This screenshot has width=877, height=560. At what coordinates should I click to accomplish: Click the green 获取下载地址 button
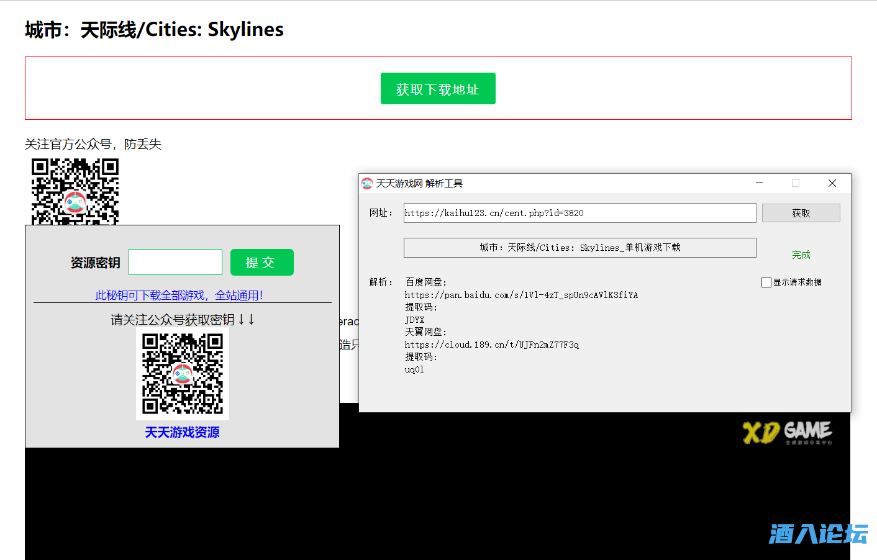[x=438, y=89]
